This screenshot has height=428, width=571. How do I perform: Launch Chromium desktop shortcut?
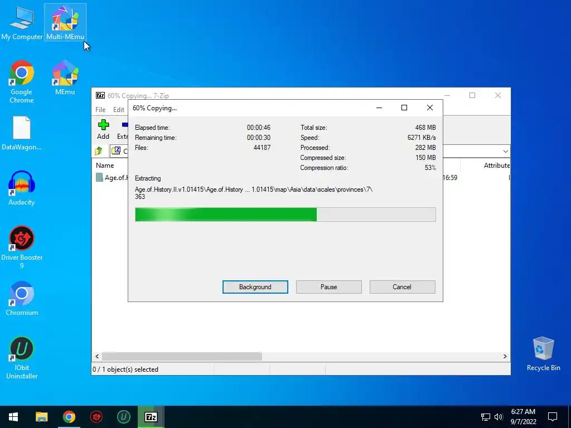click(22, 299)
